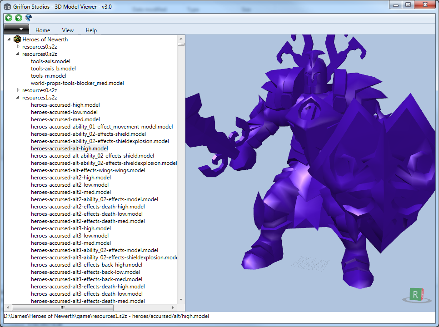The image size is (439, 327).
Task: Select heroes-accursed-alt2-med.model
Action: coord(71,192)
